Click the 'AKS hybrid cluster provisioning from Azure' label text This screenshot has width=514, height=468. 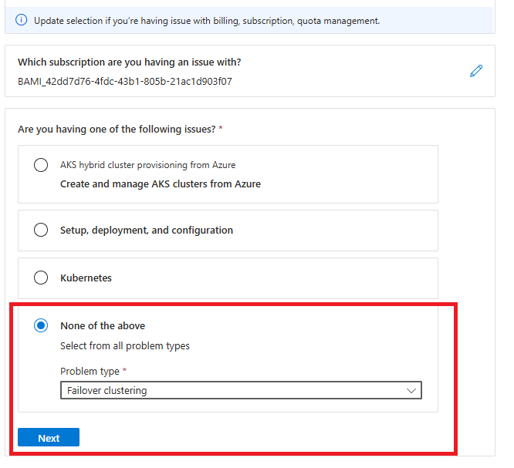(x=148, y=165)
